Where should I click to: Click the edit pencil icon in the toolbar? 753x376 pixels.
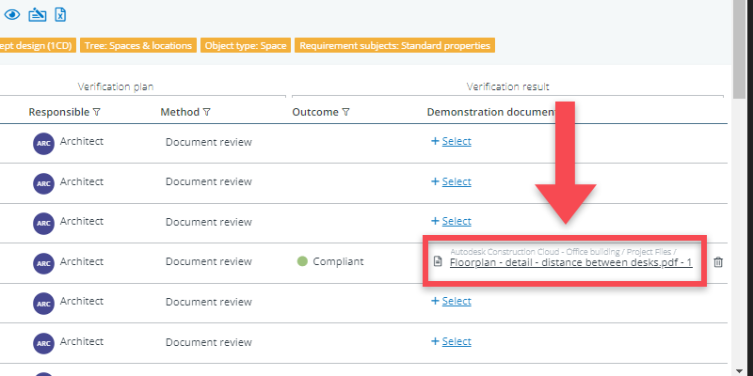[x=37, y=15]
